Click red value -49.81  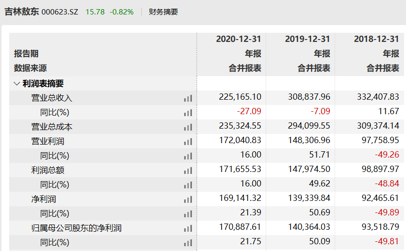coord(387,242)
